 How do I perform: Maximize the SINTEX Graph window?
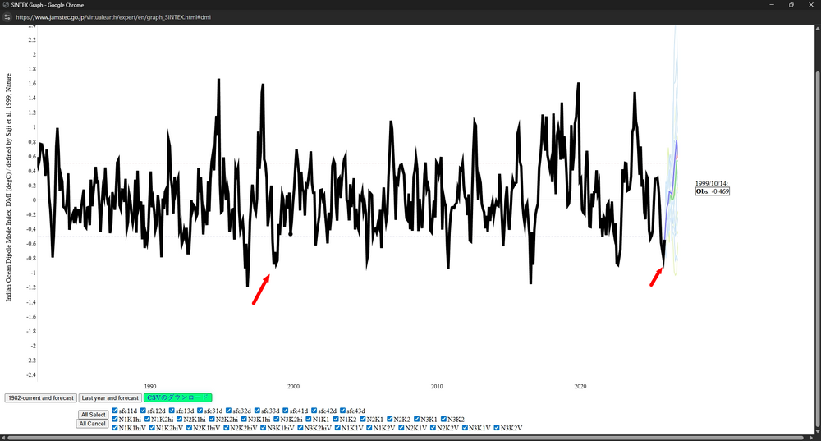coord(791,5)
